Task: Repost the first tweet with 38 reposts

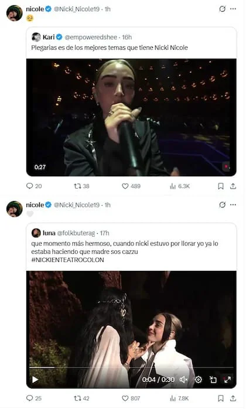Action: 81,186
